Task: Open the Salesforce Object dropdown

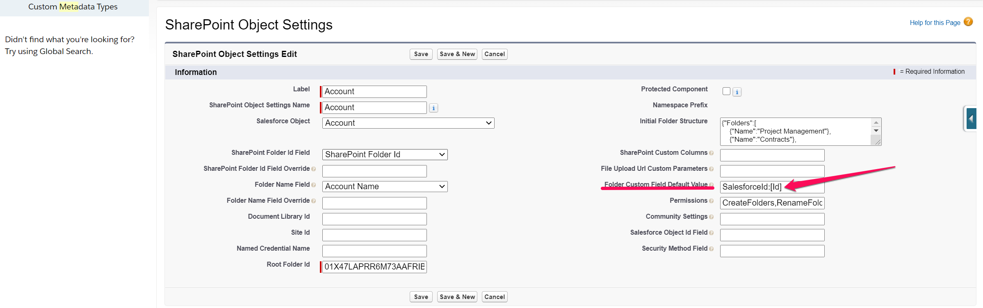Action: tap(408, 123)
